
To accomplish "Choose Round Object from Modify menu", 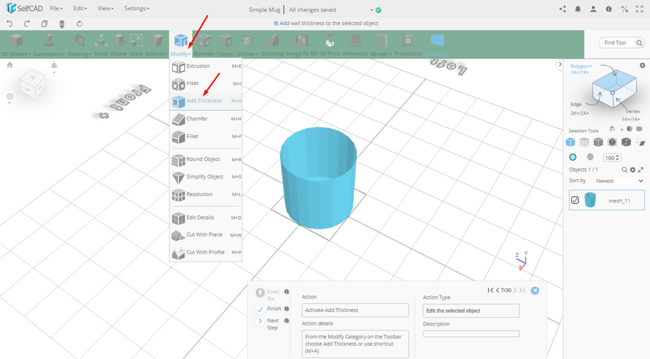I will [x=206, y=160].
